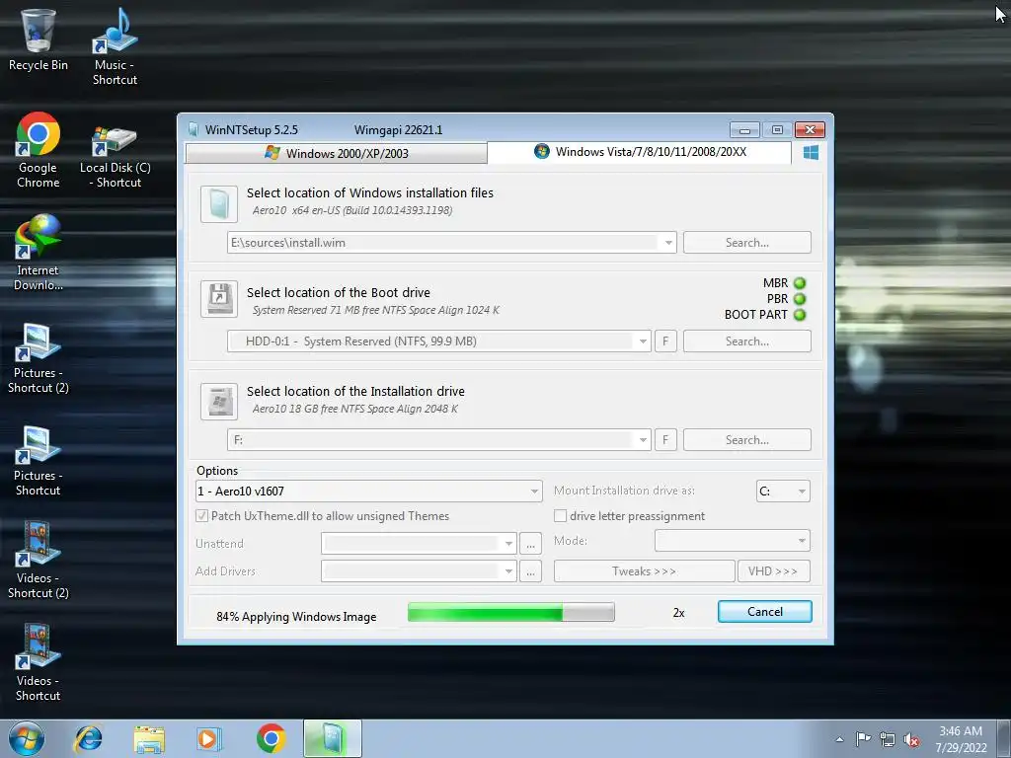
Task: Expand the Installation drive F: dropdown
Action: (x=642, y=440)
